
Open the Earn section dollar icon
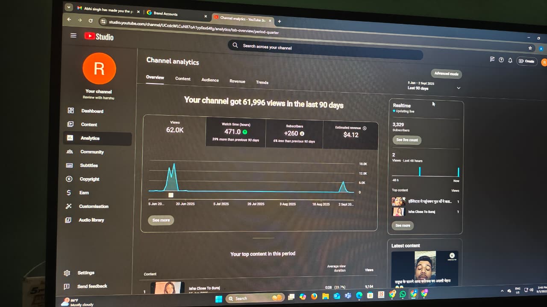[69, 193]
